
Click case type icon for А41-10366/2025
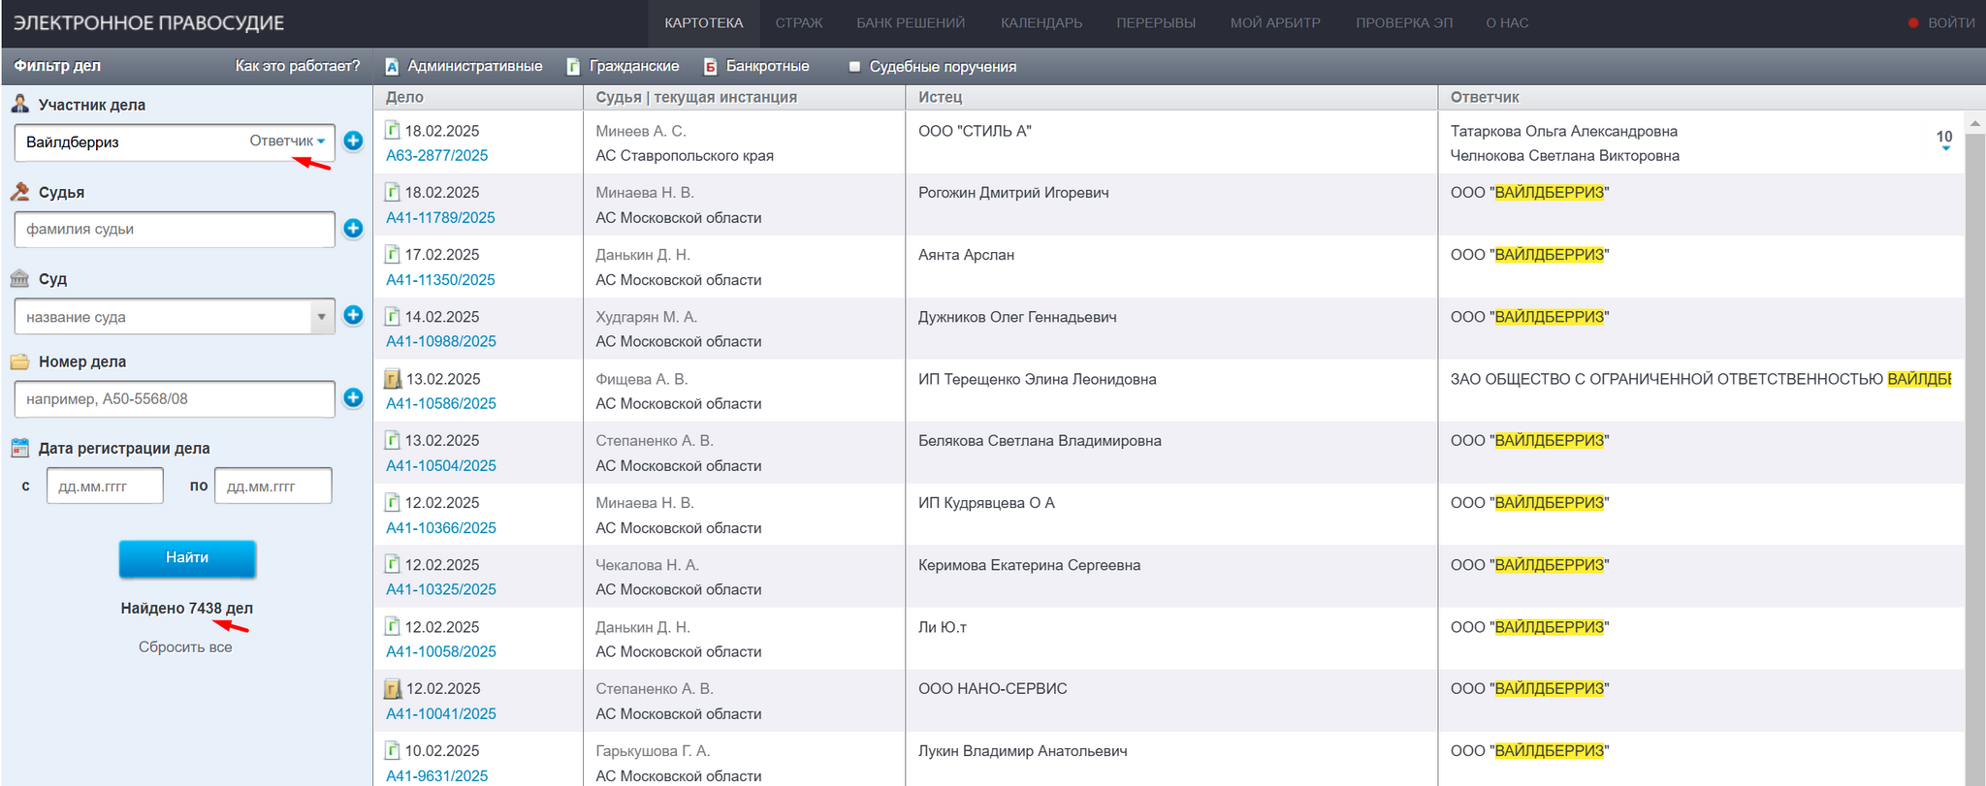pos(392,502)
